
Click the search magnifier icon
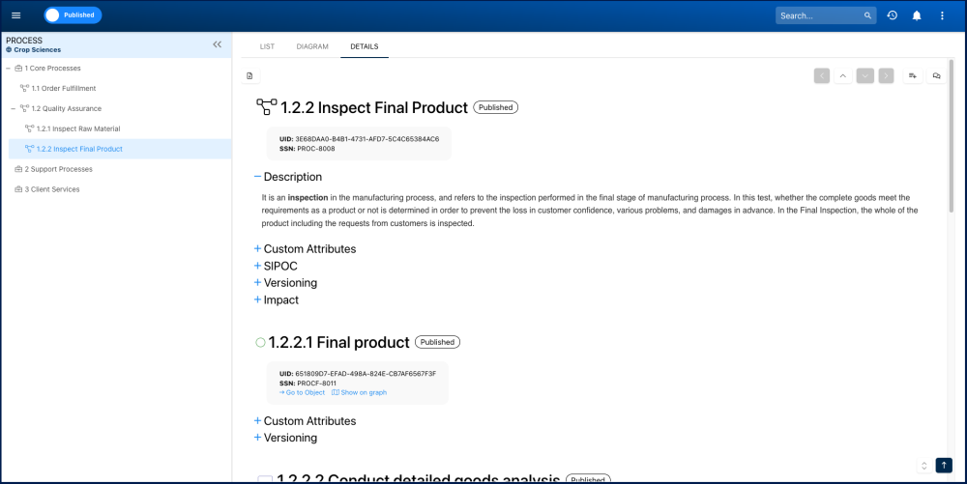(867, 15)
